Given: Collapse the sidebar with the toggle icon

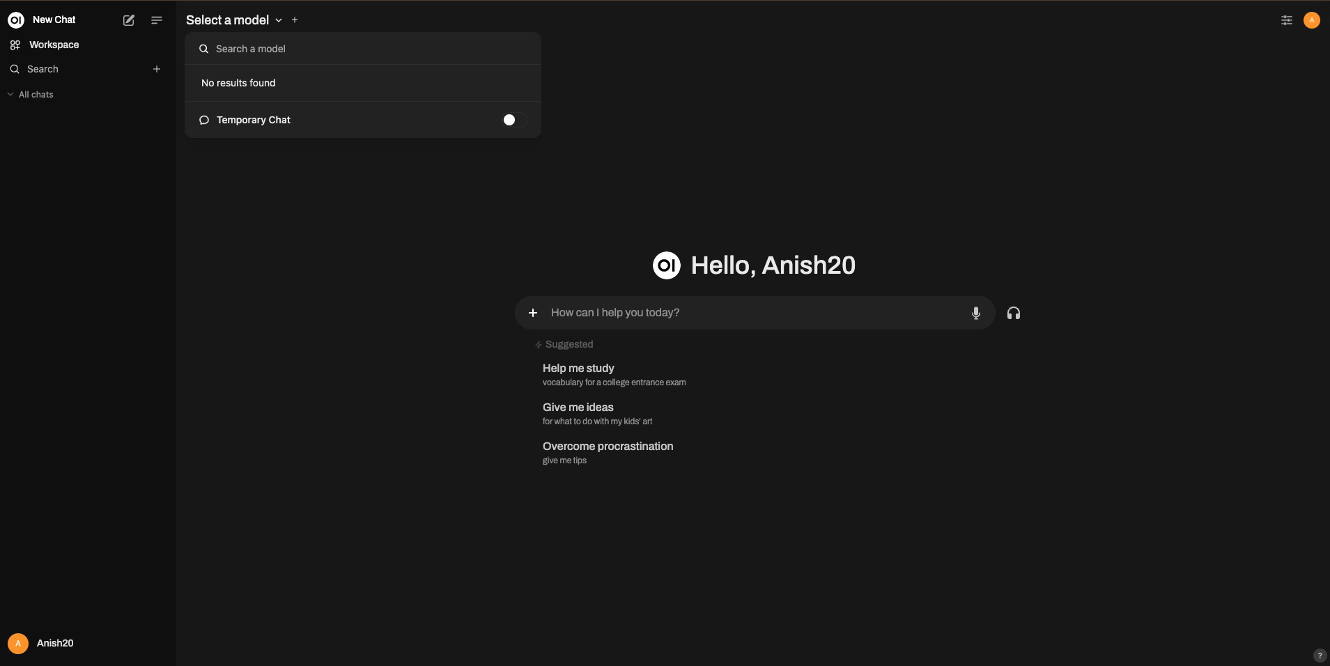Looking at the screenshot, I should click(156, 20).
